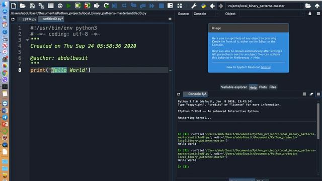
Task: Continue debug execution with double-arrow icon
Action: 152,6
